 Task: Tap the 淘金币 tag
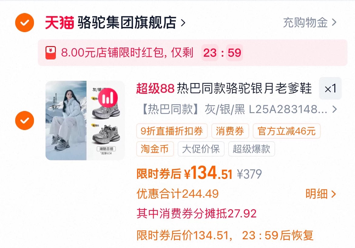tap(155, 149)
